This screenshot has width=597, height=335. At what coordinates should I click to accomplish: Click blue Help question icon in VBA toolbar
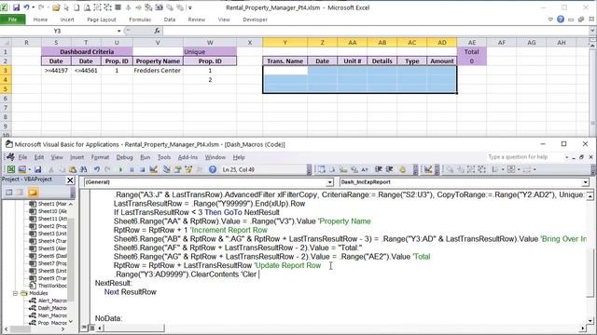click(213, 169)
